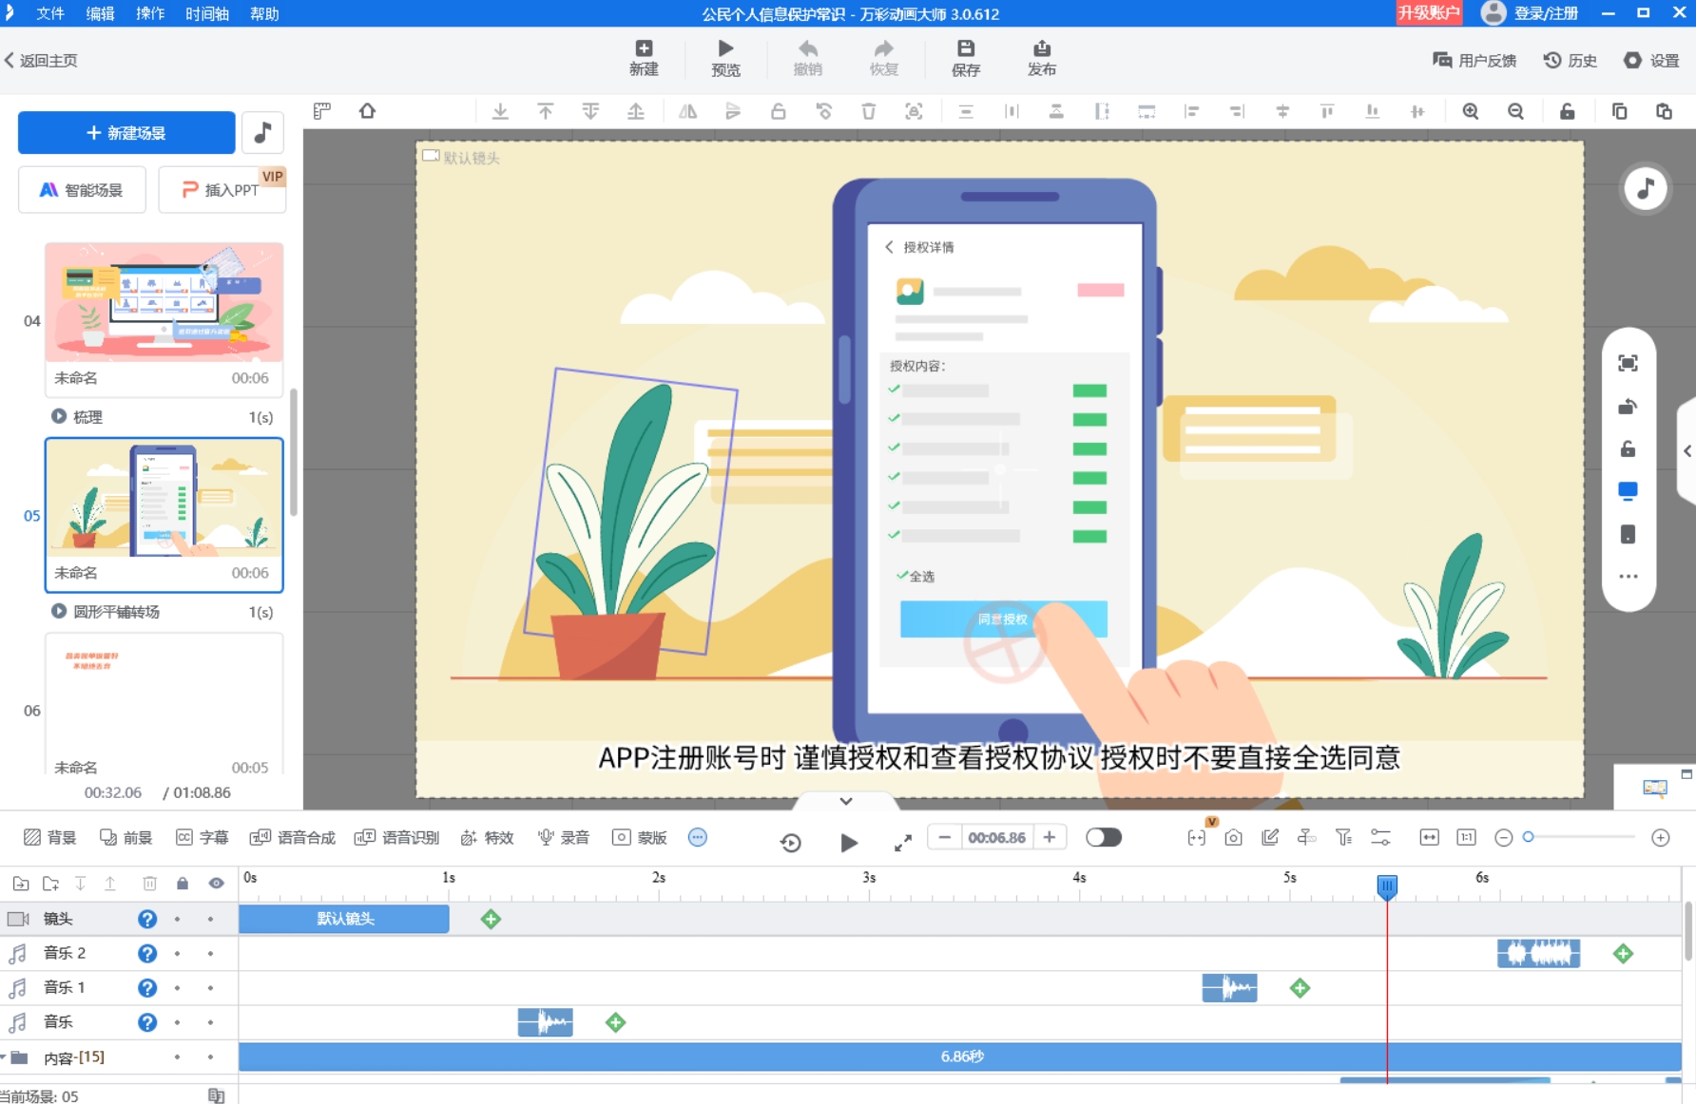
Task: Click the camera snapshot icon above timeline
Action: [x=1233, y=837]
